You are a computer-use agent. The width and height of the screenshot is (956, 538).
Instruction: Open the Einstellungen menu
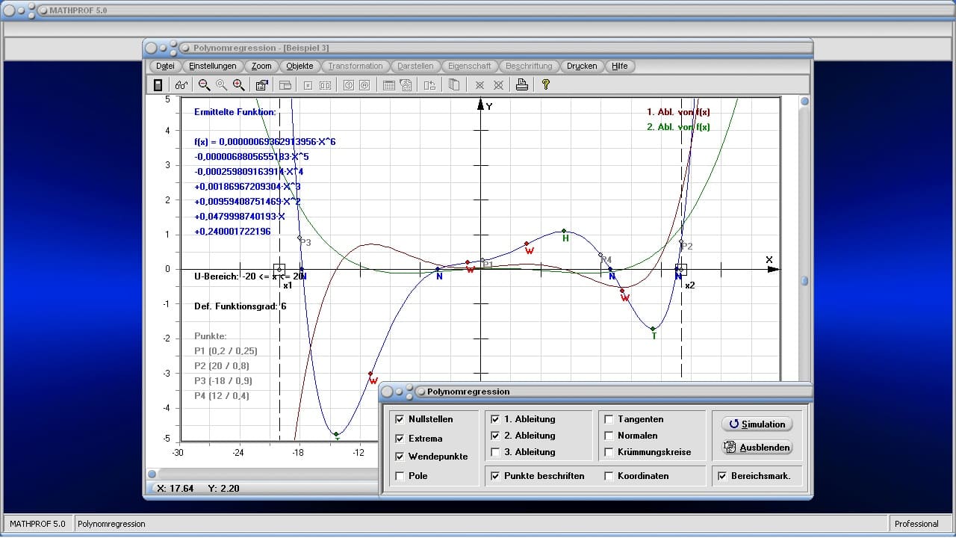click(213, 66)
